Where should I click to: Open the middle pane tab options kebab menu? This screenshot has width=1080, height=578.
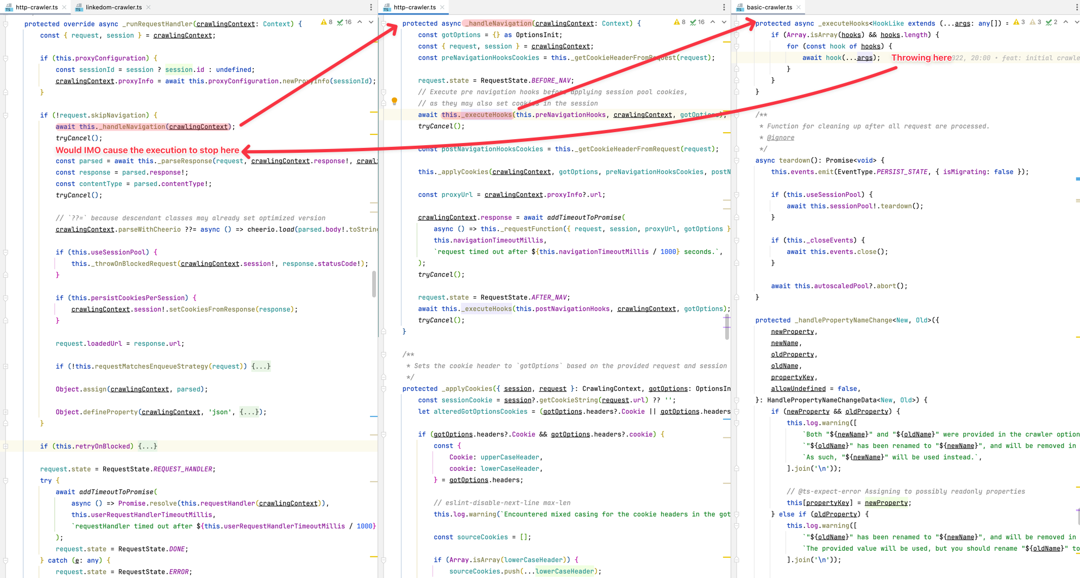point(724,7)
